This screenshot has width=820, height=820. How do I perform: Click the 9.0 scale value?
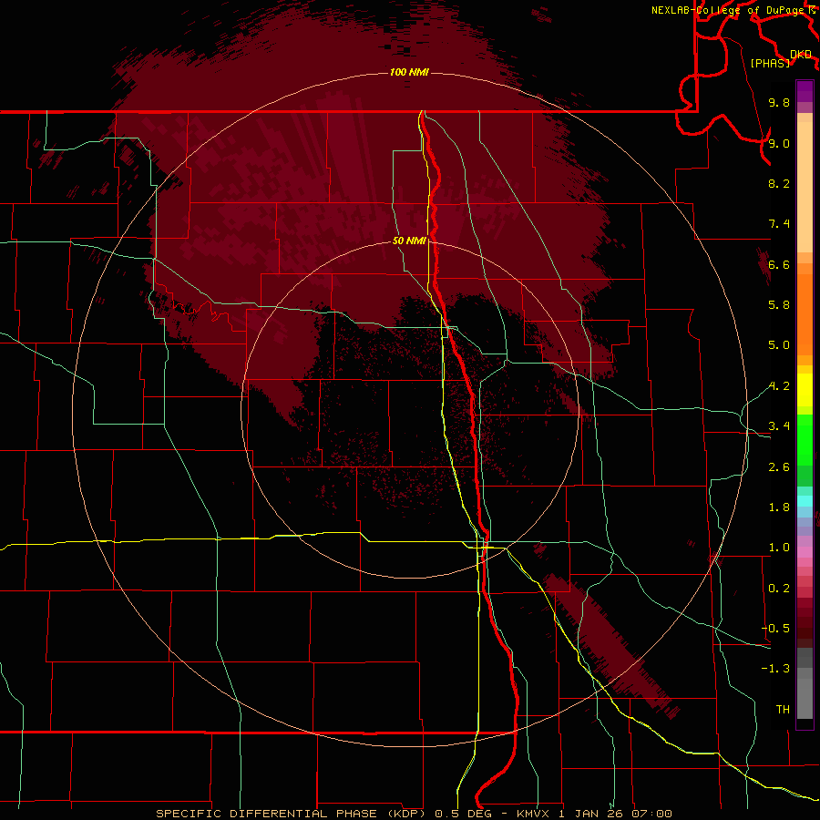[x=779, y=144]
